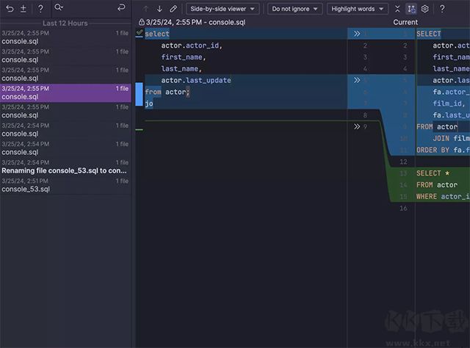The height and width of the screenshot is (348, 470).
Task: Open the Highlight words dropdown
Action: pyautogui.click(x=358, y=9)
